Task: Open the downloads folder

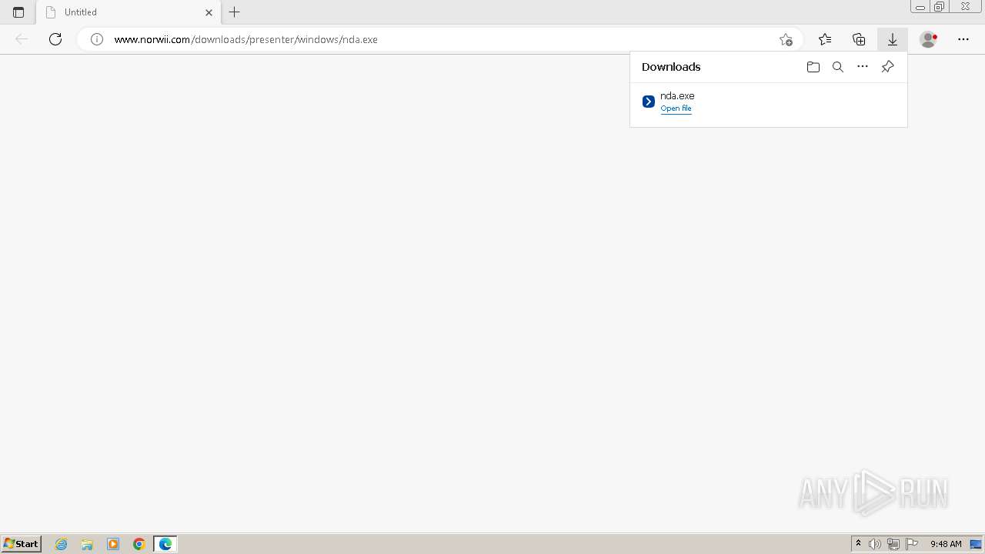Action: (813, 67)
